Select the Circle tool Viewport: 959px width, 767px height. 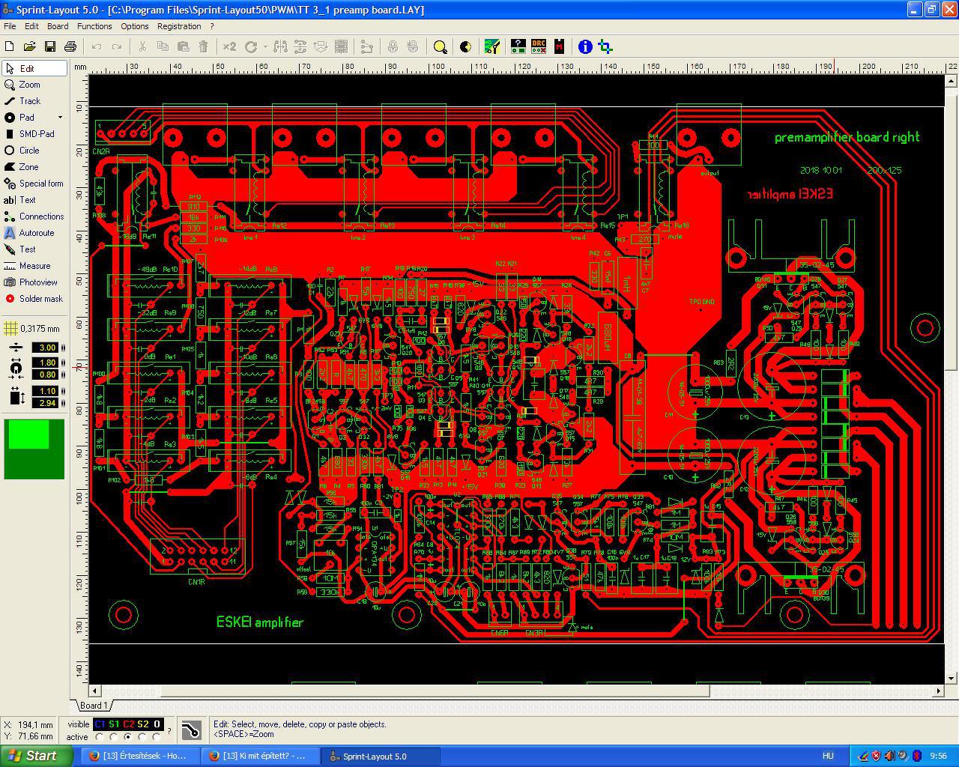(34, 151)
